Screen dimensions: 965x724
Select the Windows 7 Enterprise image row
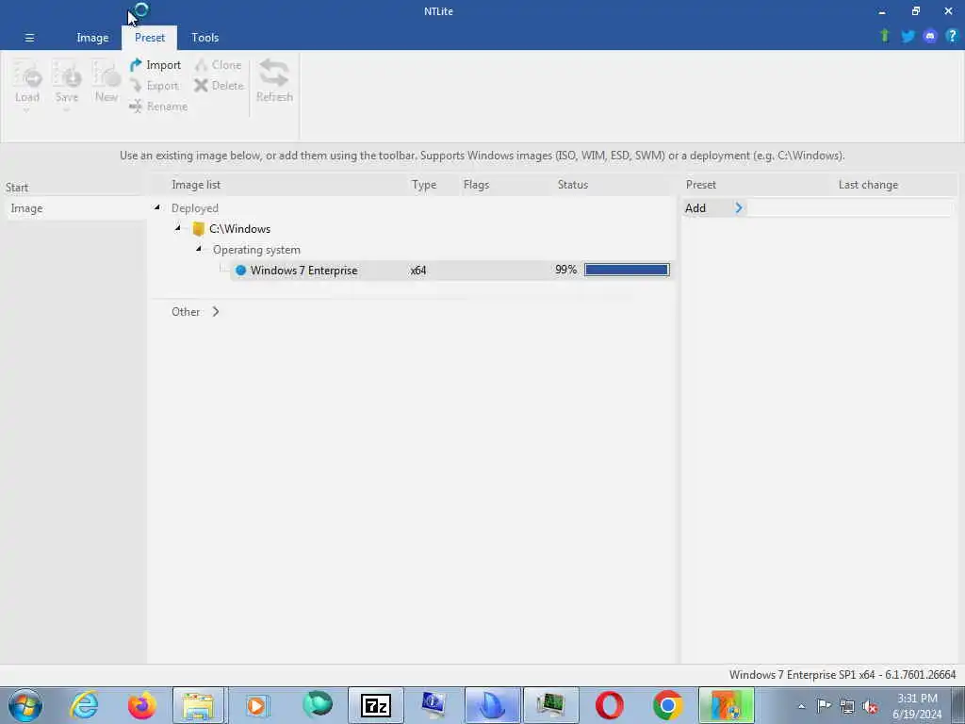coord(450,271)
